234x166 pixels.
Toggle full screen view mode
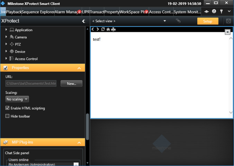coord(228,21)
